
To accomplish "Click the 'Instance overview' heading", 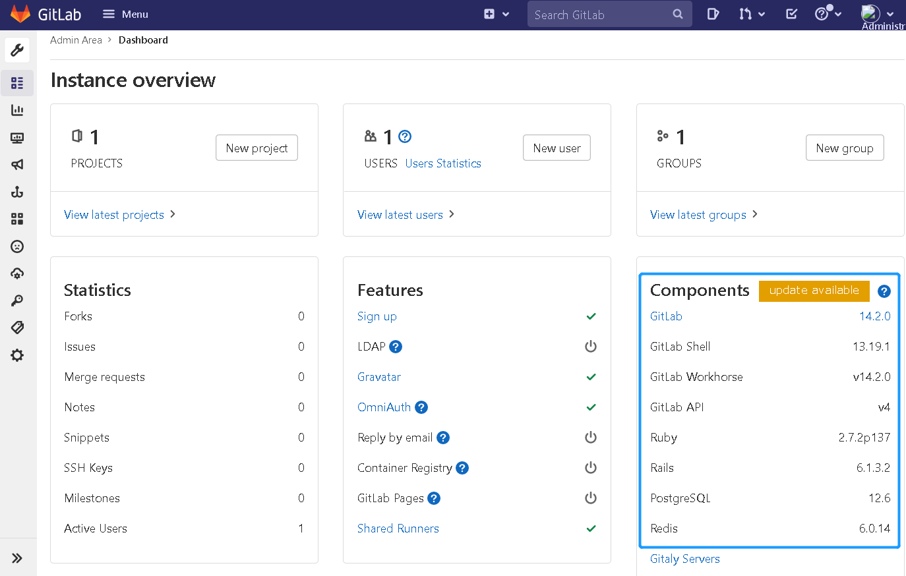I will click(x=133, y=80).
